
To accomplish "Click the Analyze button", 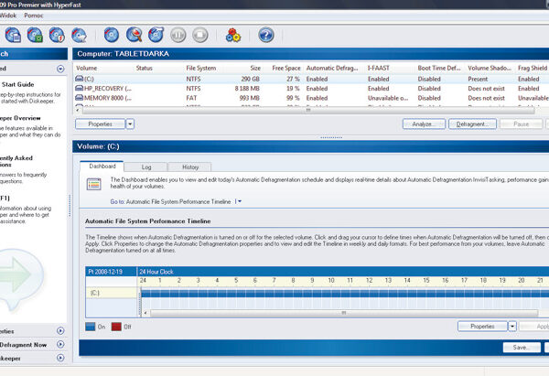I will [424, 124].
